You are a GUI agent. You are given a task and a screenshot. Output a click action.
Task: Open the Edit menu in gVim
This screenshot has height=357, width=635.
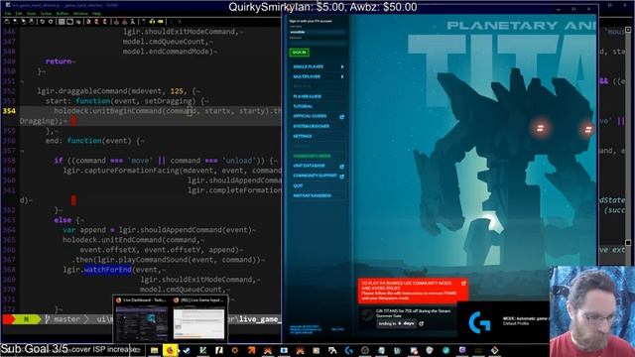(x=19, y=13)
